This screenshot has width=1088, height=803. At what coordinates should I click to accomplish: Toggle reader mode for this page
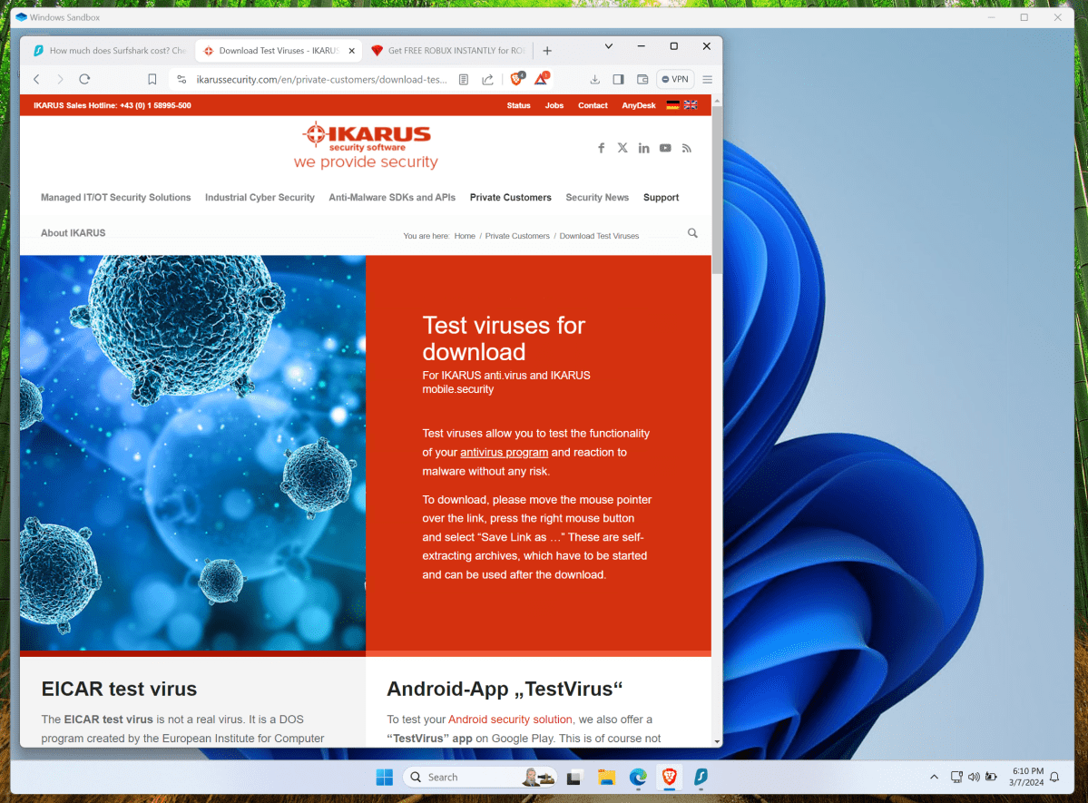click(x=463, y=79)
